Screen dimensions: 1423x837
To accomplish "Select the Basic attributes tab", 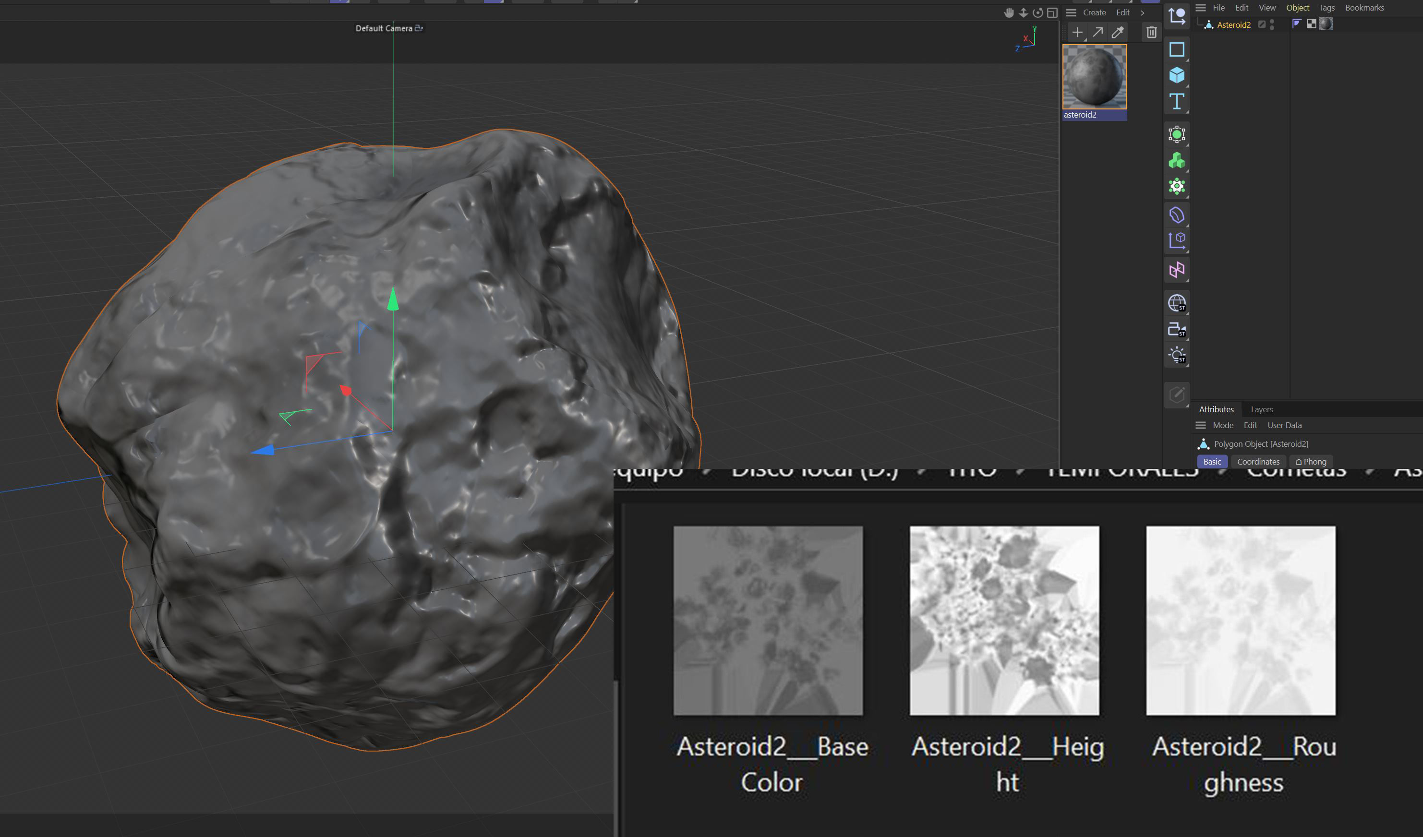I will point(1212,462).
